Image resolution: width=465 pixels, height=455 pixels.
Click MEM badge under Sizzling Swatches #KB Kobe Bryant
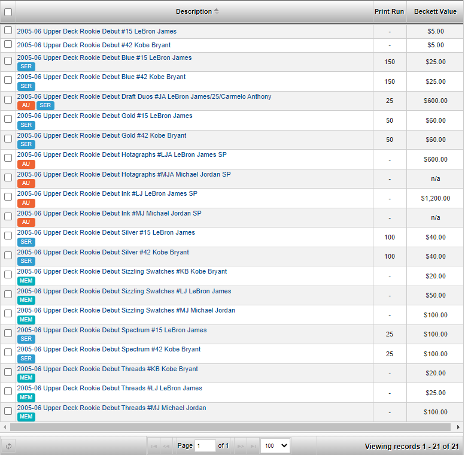click(26, 281)
